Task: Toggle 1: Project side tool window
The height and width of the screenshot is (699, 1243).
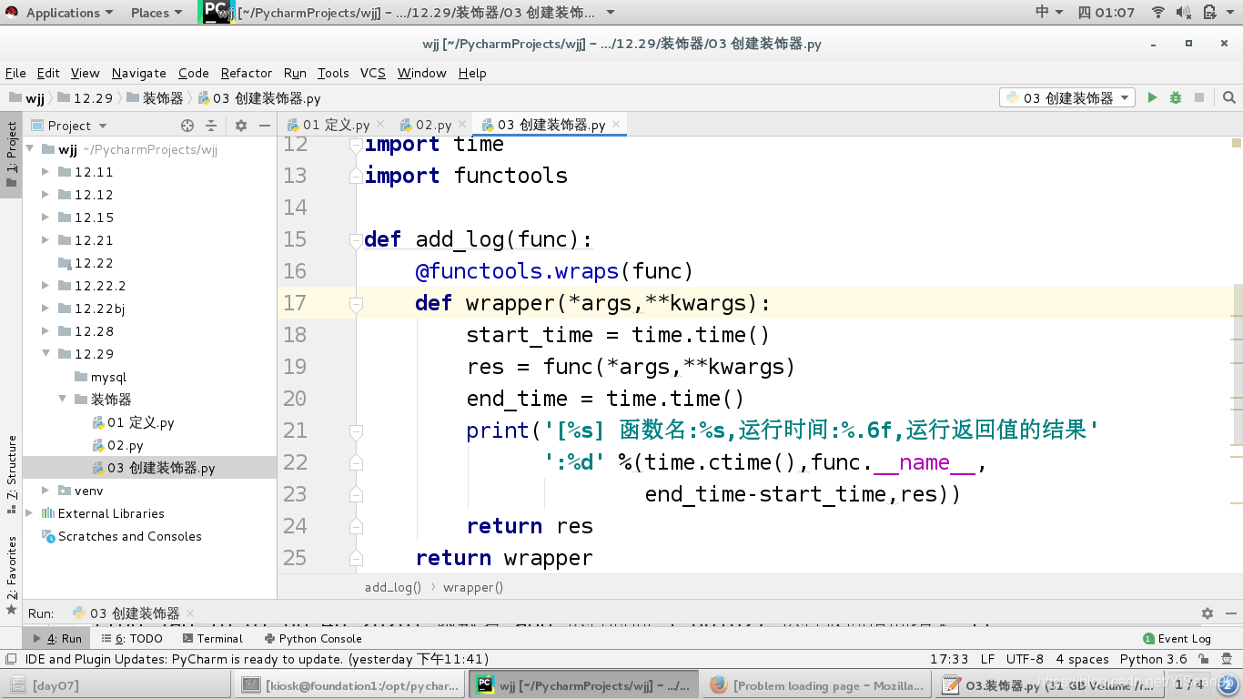Action: tap(11, 155)
